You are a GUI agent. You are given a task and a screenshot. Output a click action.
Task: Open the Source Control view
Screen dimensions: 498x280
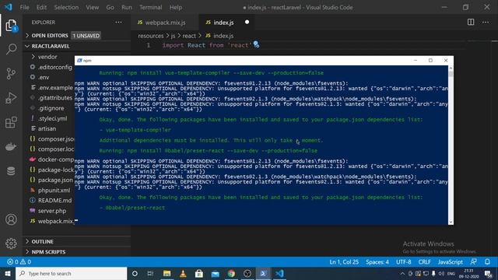pos(11,74)
